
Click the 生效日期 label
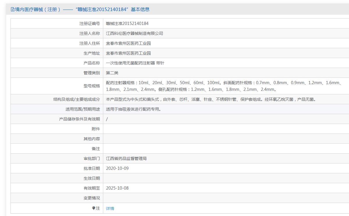click(x=92, y=178)
